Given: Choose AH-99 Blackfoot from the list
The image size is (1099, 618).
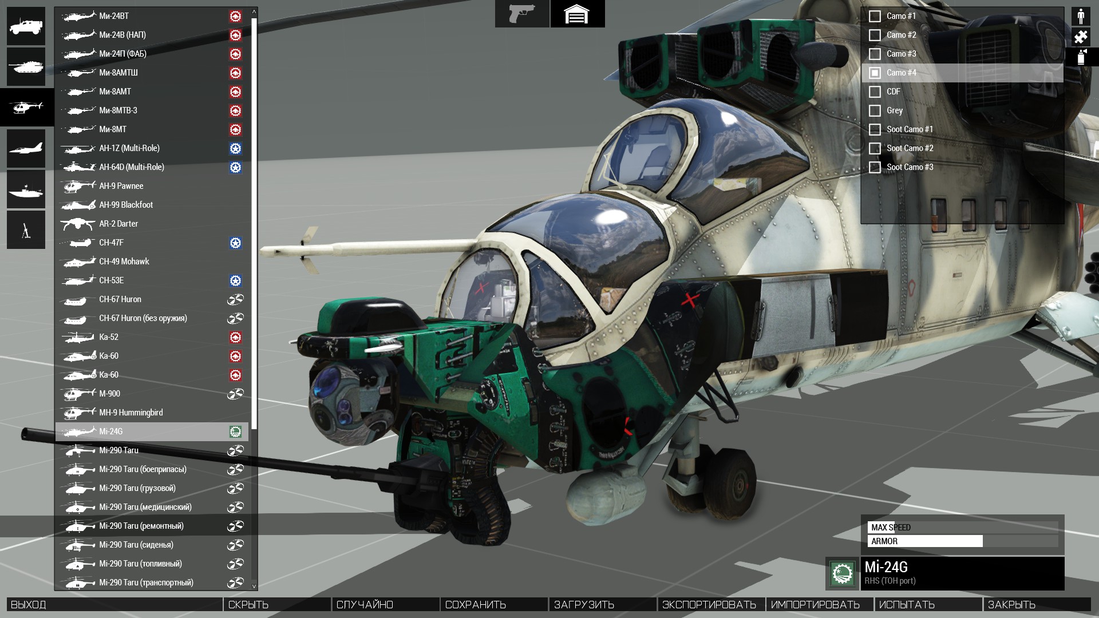Looking at the screenshot, I should (x=126, y=205).
